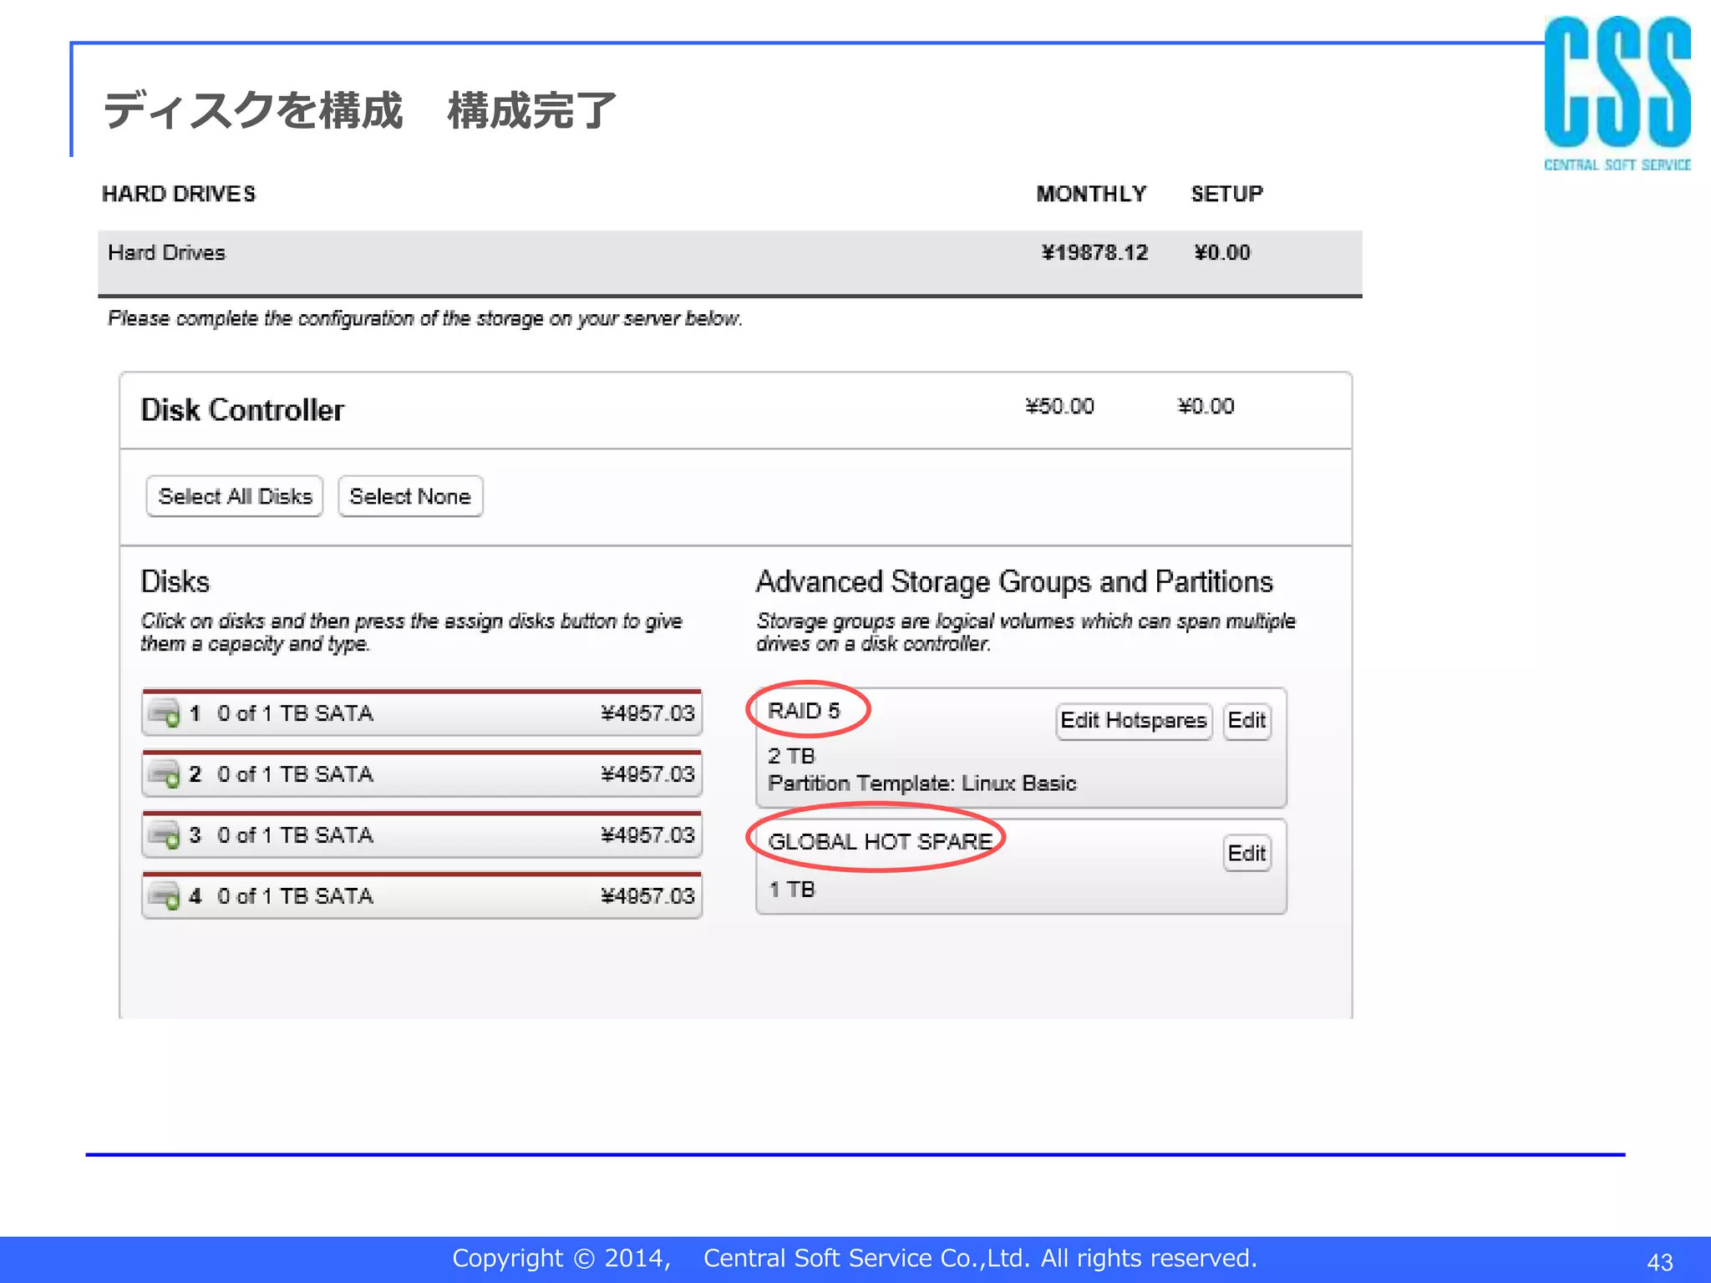
Task: Click the ¥4957.03 price on disk 4
Action: point(647,896)
